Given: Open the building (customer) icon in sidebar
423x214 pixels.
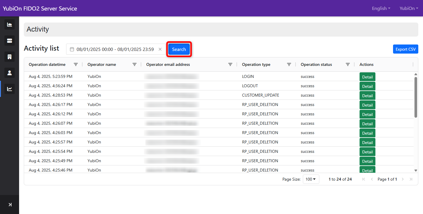Looking at the screenshot, I should click(9, 57).
